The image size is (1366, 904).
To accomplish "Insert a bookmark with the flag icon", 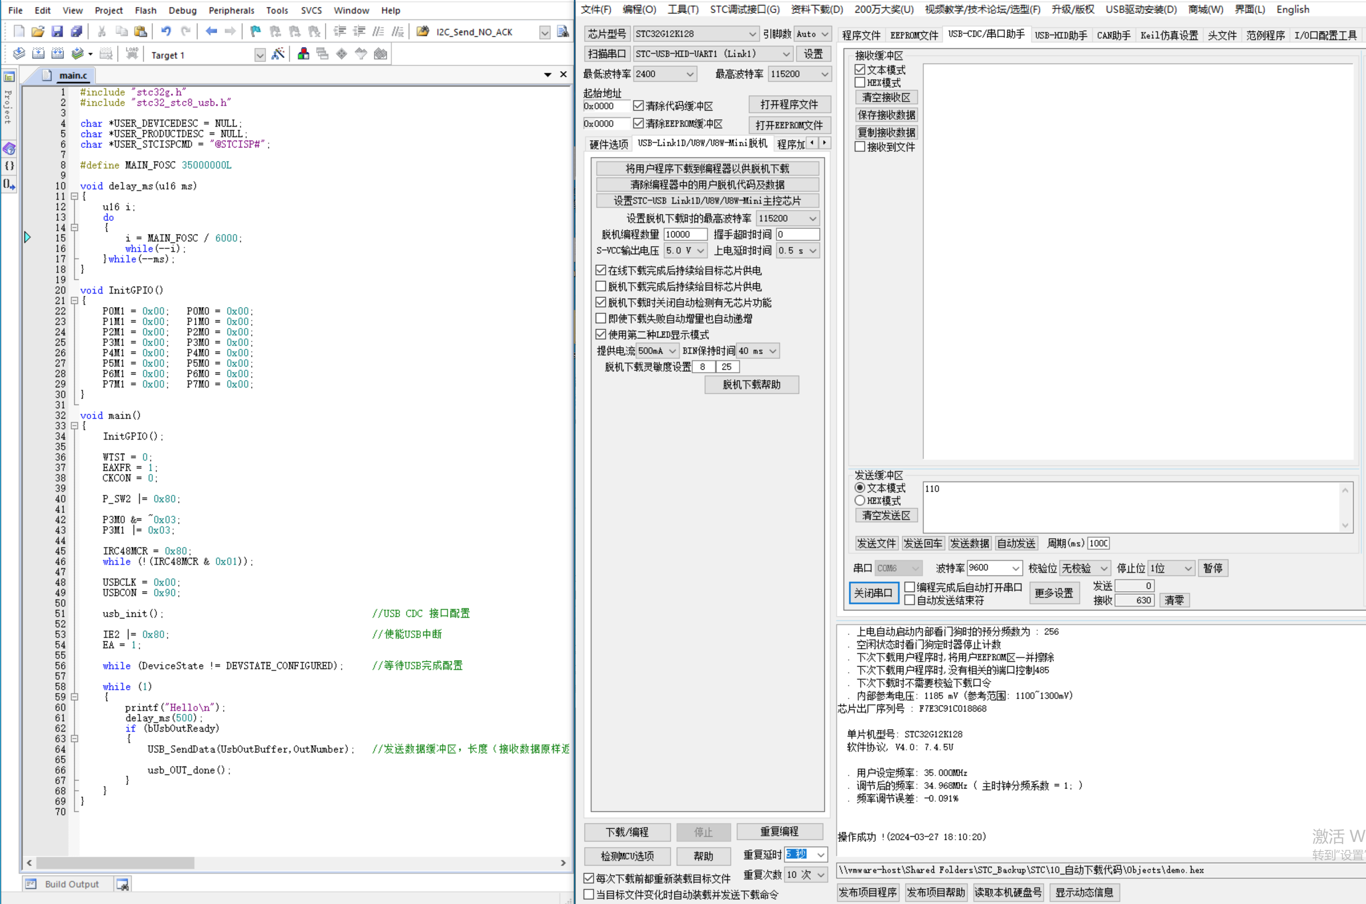I will click(x=255, y=32).
